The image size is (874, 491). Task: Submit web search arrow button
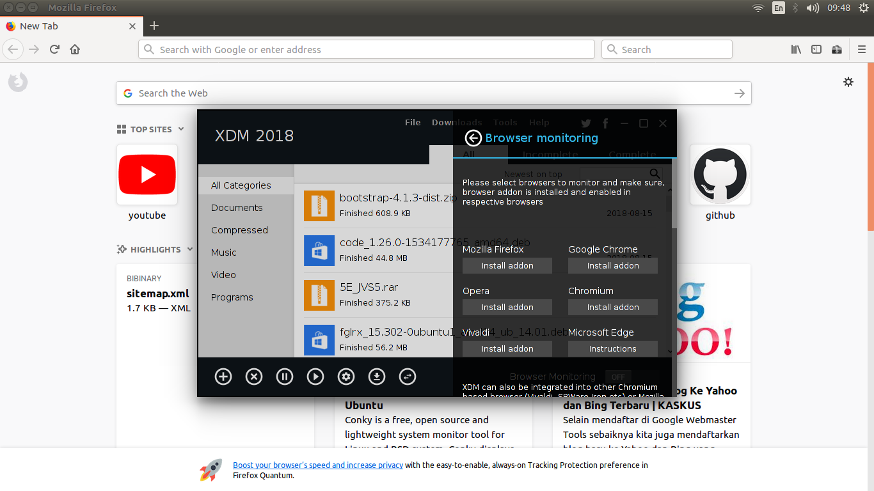pos(739,93)
